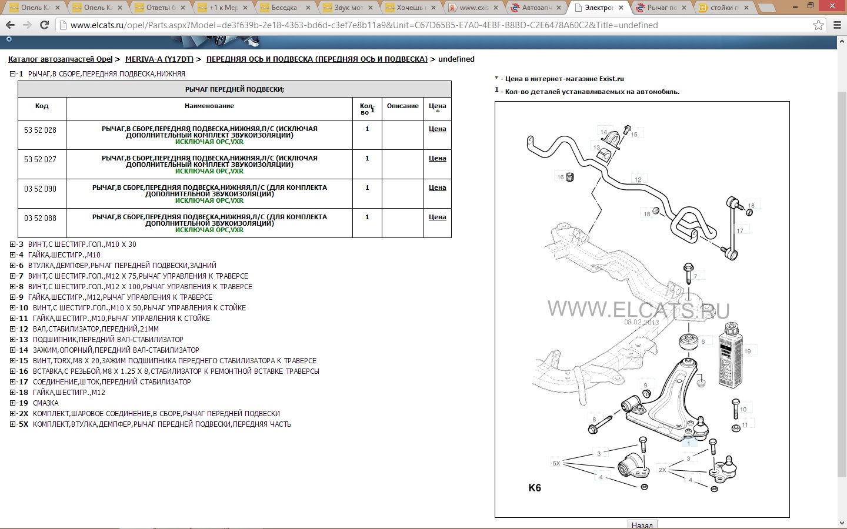Open a new tab button

[766, 8]
